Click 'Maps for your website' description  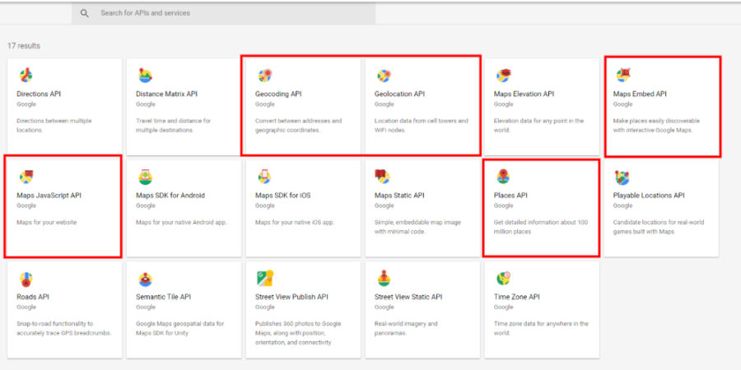(x=46, y=222)
